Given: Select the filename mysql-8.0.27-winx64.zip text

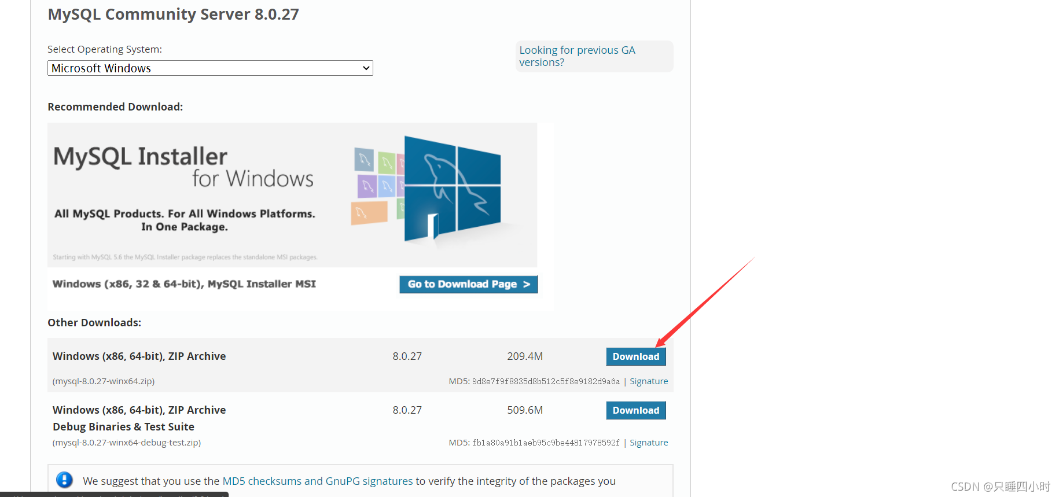Looking at the screenshot, I should pos(104,381).
